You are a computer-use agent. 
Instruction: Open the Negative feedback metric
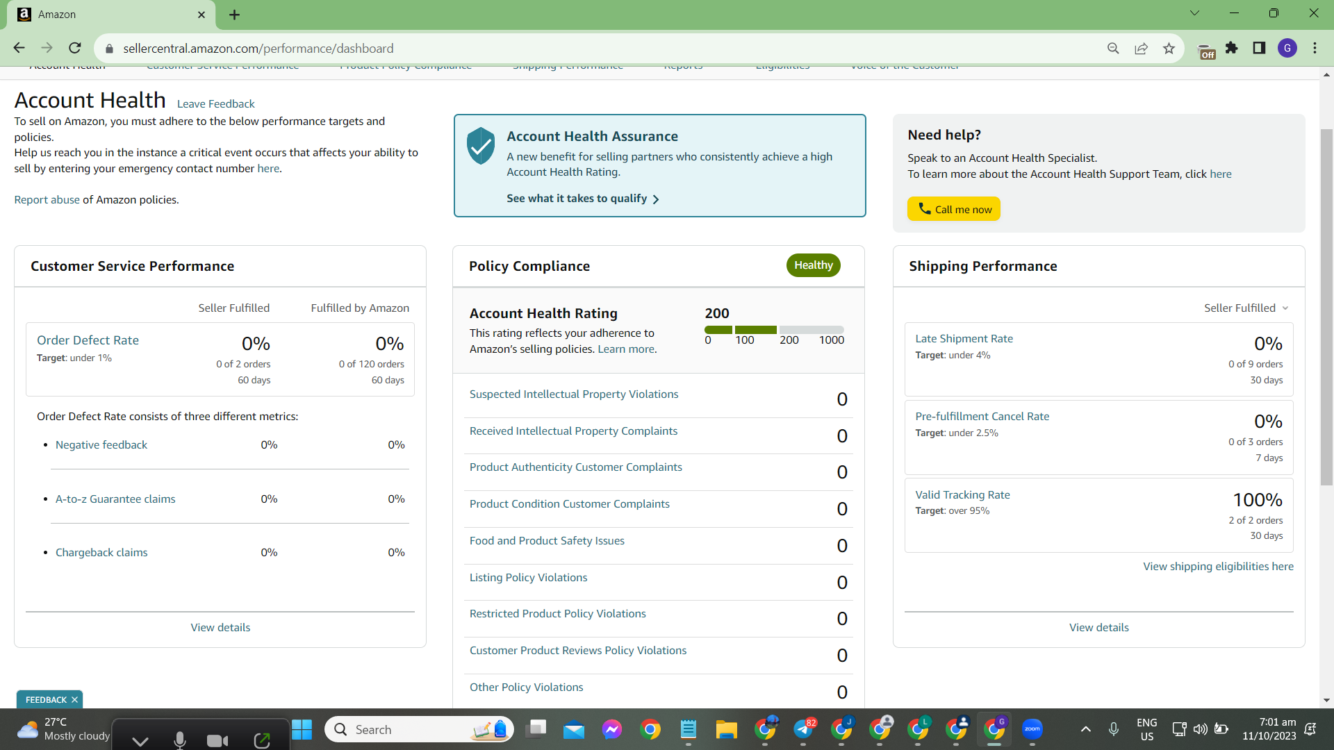tap(101, 445)
